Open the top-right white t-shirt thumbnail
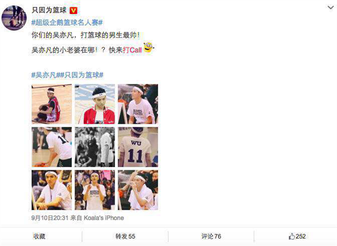Viewport: 337px width, 246px height. [138, 104]
